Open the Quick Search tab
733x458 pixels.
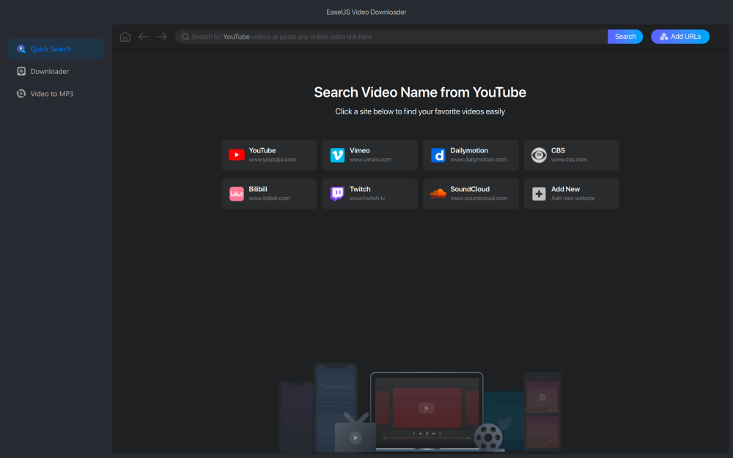[x=56, y=48]
